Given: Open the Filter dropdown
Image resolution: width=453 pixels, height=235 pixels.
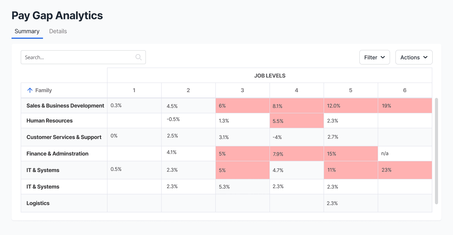Looking at the screenshot, I should coord(374,57).
